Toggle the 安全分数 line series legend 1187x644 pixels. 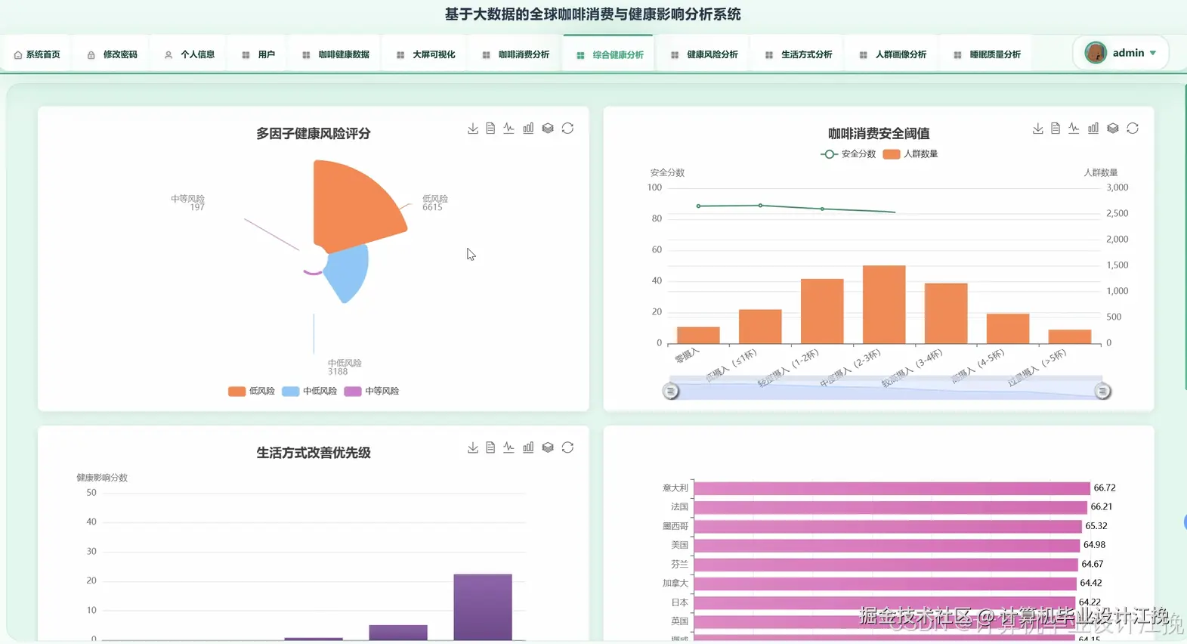(849, 153)
